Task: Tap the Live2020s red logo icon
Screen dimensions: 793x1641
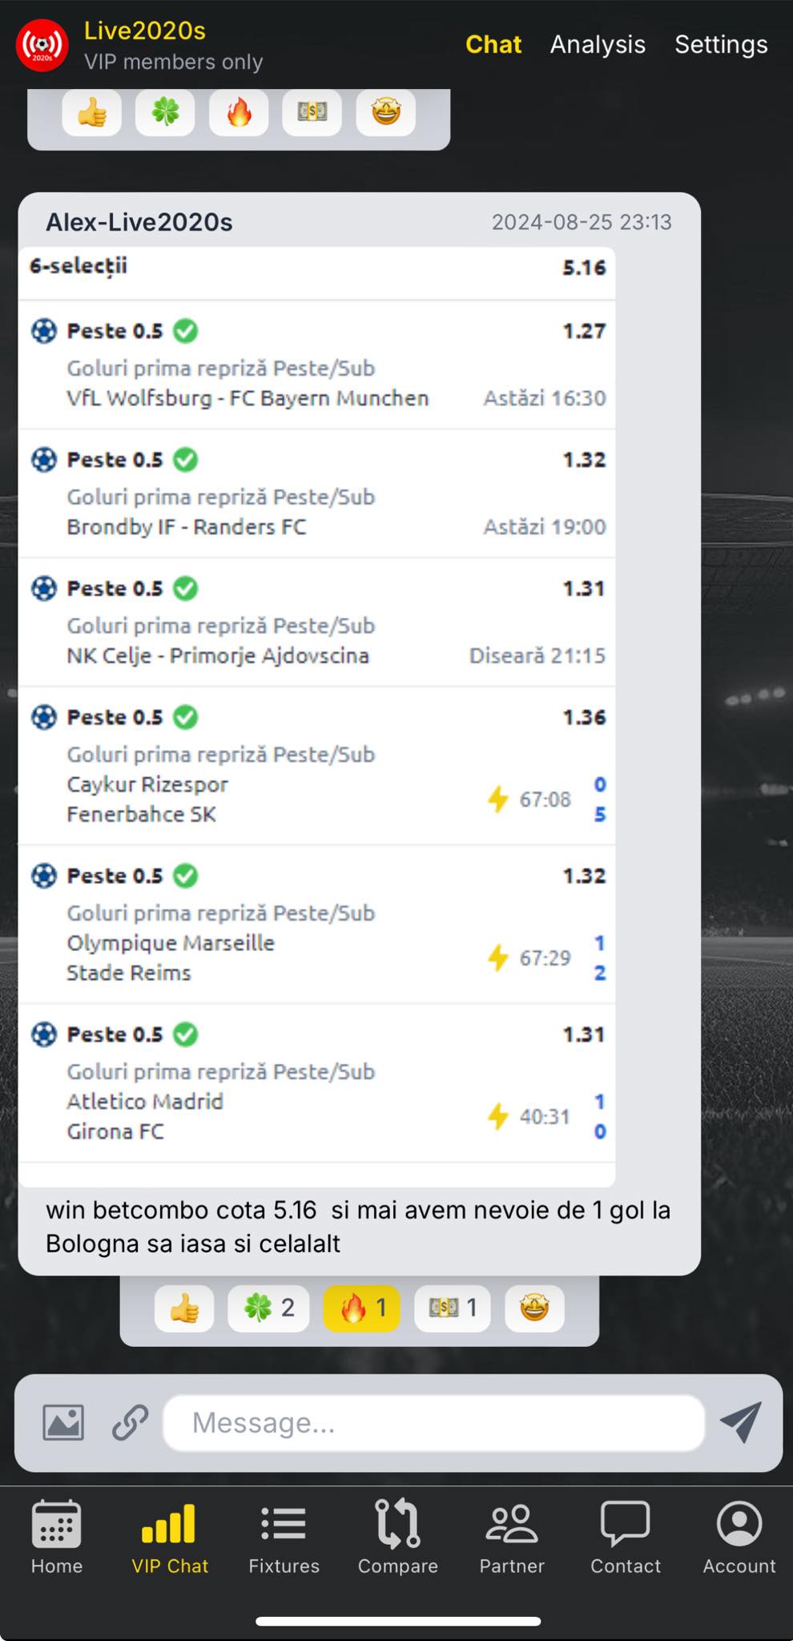Action: click(x=42, y=46)
